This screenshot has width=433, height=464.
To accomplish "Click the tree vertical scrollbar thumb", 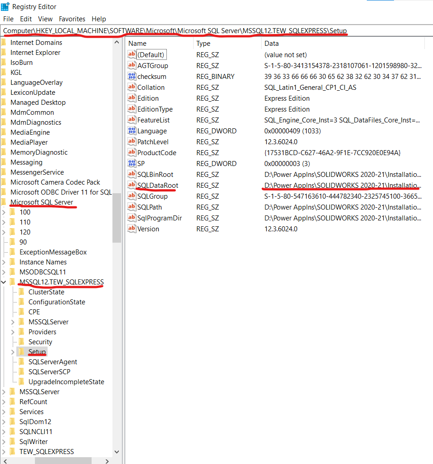I will [117, 218].
